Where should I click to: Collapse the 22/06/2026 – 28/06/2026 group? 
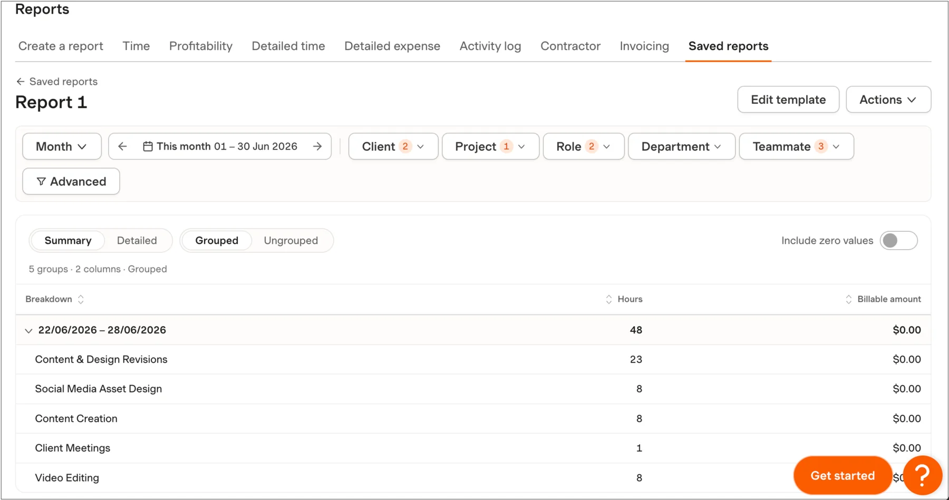(x=28, y=331)
